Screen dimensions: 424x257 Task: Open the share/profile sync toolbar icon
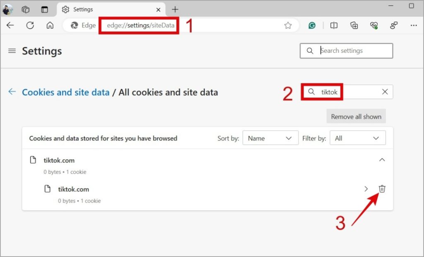(394, 25)
